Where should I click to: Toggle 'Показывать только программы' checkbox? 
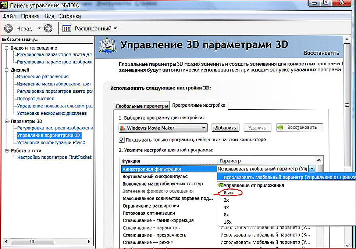click(x=122, y=139)
